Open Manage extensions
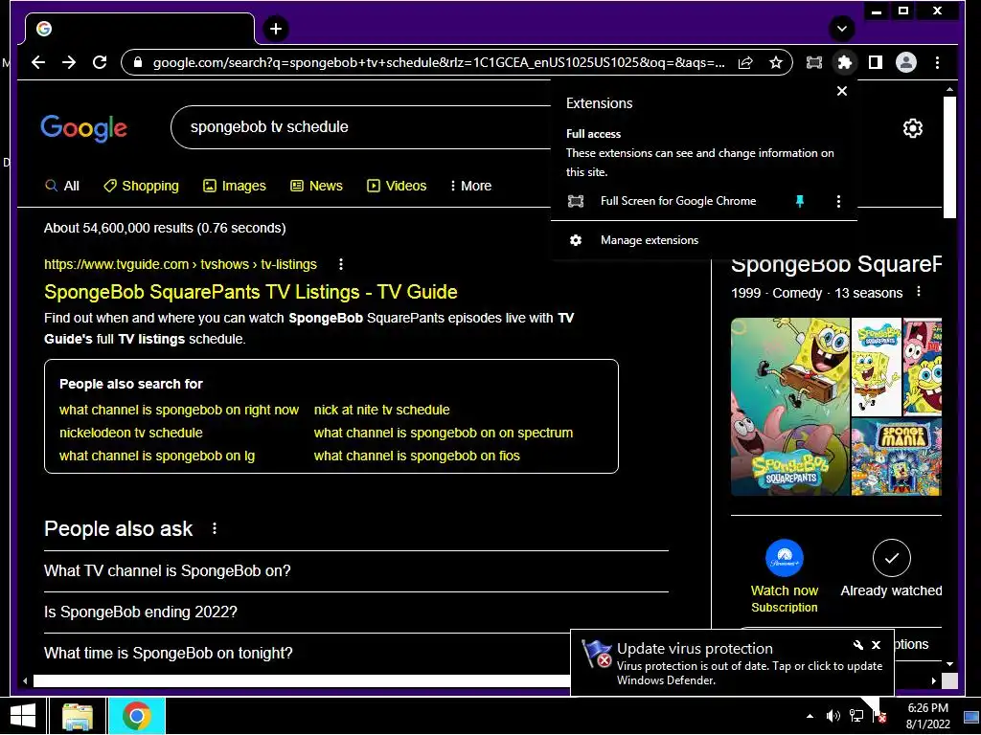This screenshot has height=735, width=981. pyautogui.click(x=650, y=240)
